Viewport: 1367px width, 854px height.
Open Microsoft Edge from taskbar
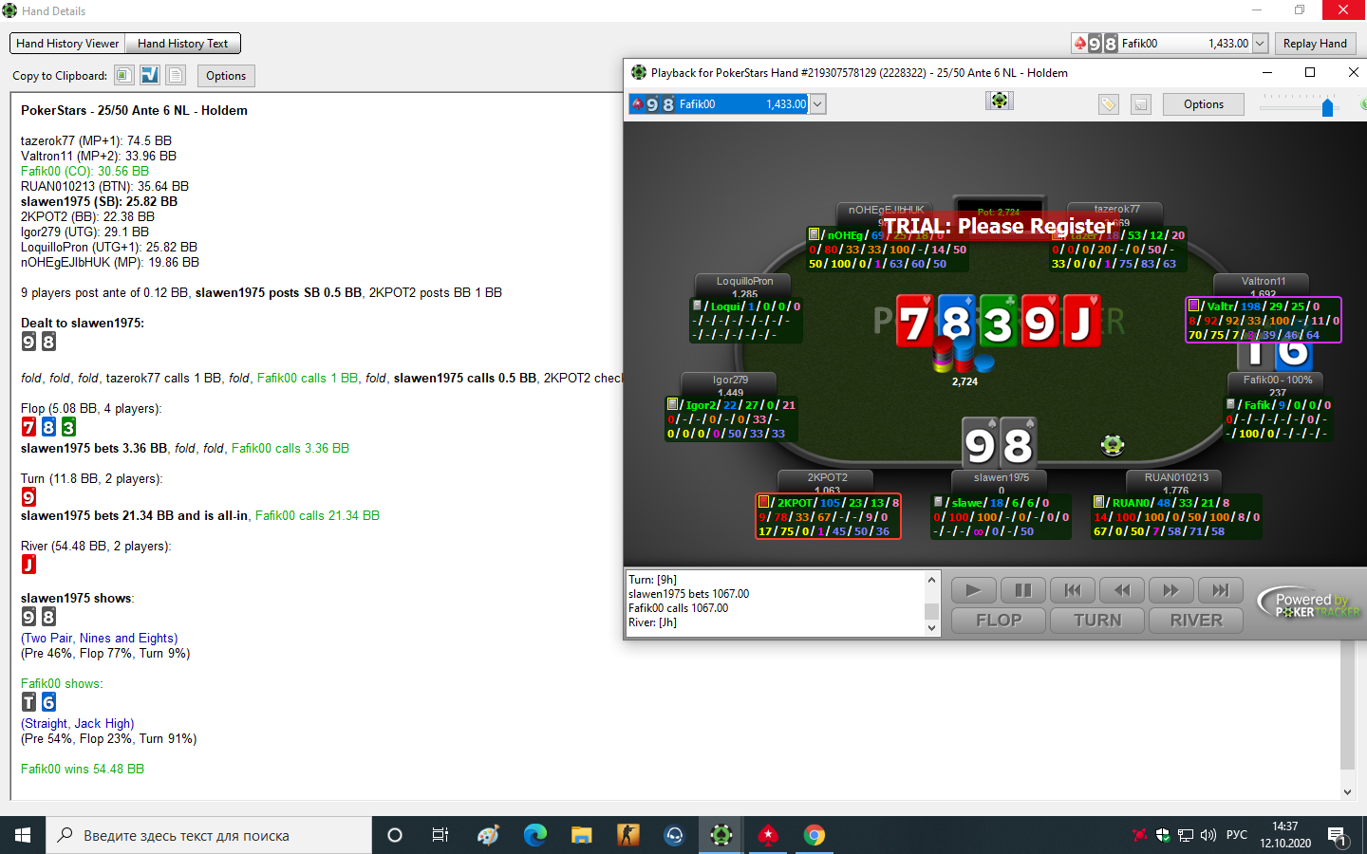click(x=535, y=835)
